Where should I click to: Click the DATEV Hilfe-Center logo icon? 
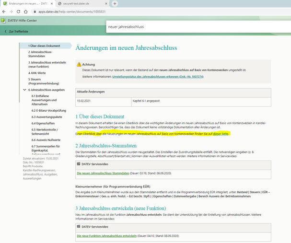pyautogui.click(x=3, y=21)
